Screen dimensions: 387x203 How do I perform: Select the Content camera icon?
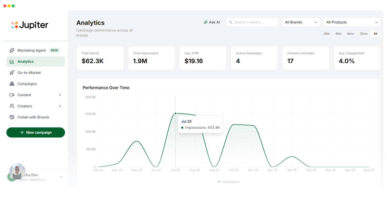tap(12, 95)
